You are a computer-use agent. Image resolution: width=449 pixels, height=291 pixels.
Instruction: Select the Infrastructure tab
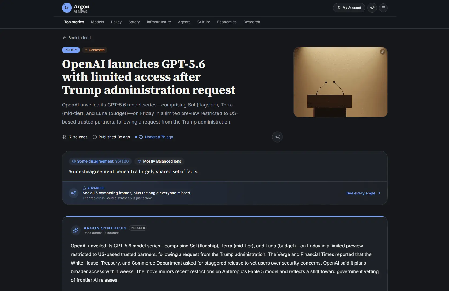point(159,22)
